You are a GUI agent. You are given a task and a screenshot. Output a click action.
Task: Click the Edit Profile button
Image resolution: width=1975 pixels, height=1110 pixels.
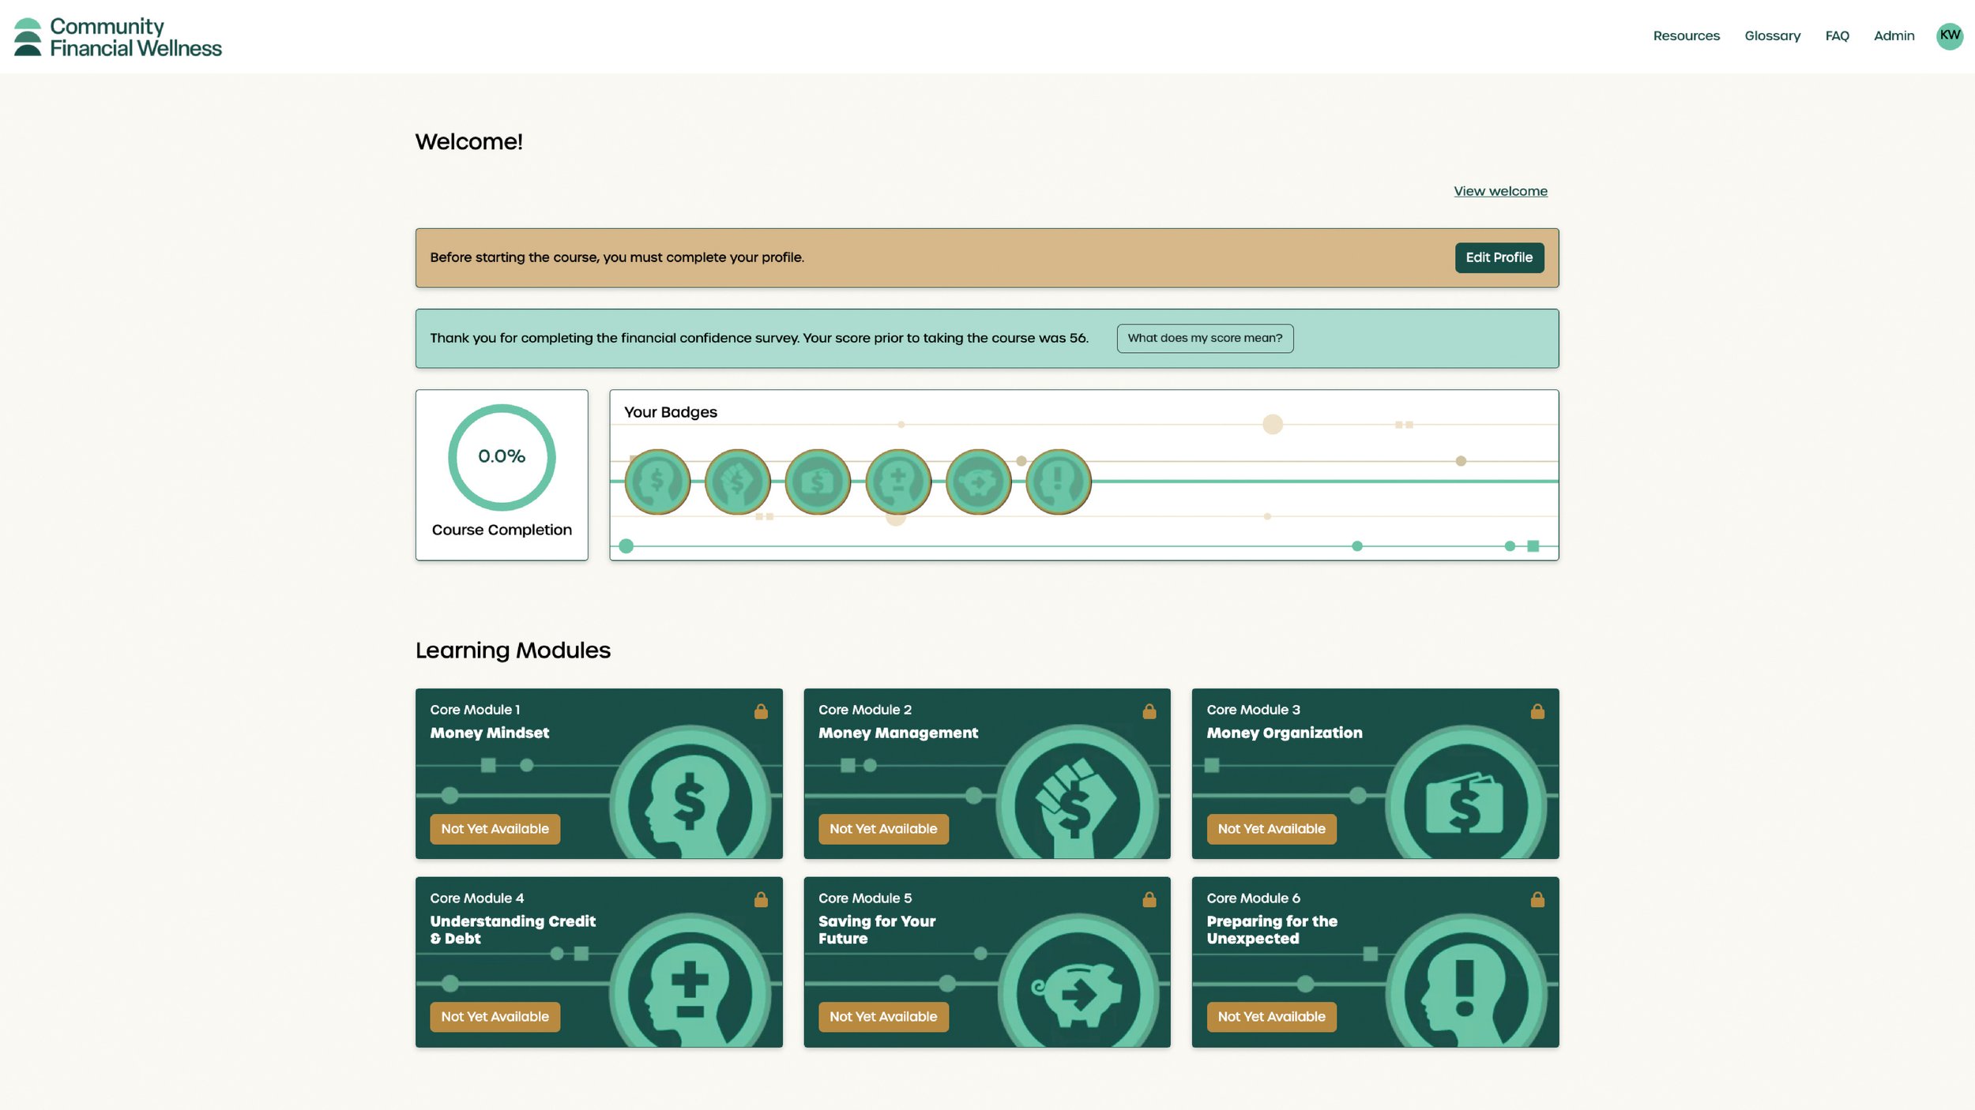[1499, 257]
